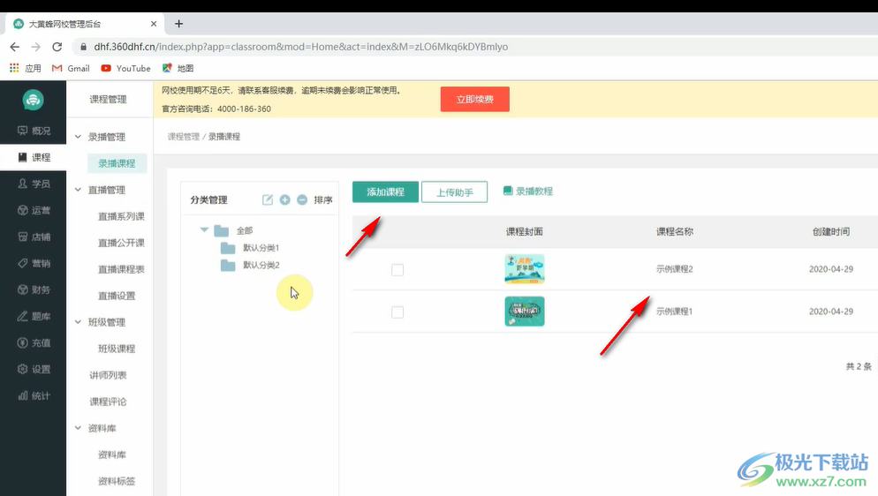This screenshot has height=496, width=878.
Task: Open 课程评论 menu item
Action: (108, 402)
